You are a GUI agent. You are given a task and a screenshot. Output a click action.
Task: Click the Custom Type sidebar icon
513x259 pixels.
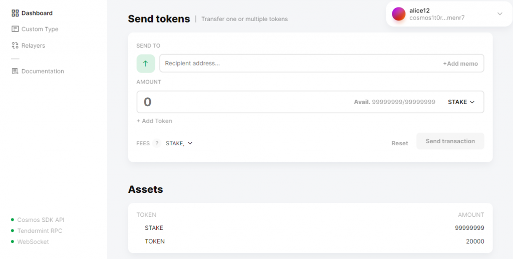(15, 29)
